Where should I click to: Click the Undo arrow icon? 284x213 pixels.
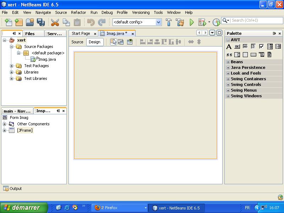point(91,22)
